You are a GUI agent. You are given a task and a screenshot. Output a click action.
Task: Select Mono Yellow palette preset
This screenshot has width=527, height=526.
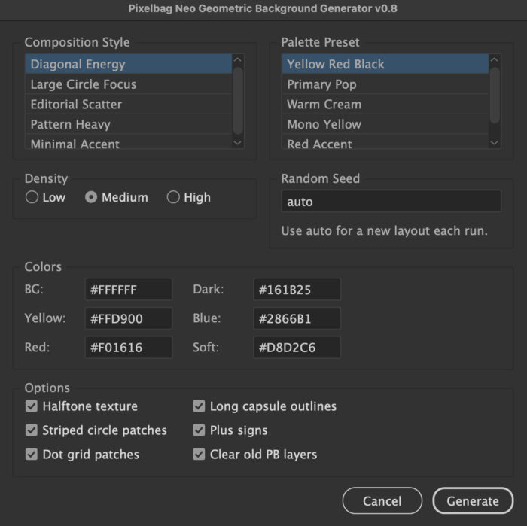click(385, 124)
